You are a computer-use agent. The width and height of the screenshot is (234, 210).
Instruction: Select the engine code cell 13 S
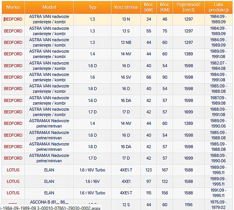tap(126, 31)
